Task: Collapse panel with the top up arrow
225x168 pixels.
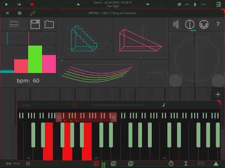Action: (x=78, y=5)
